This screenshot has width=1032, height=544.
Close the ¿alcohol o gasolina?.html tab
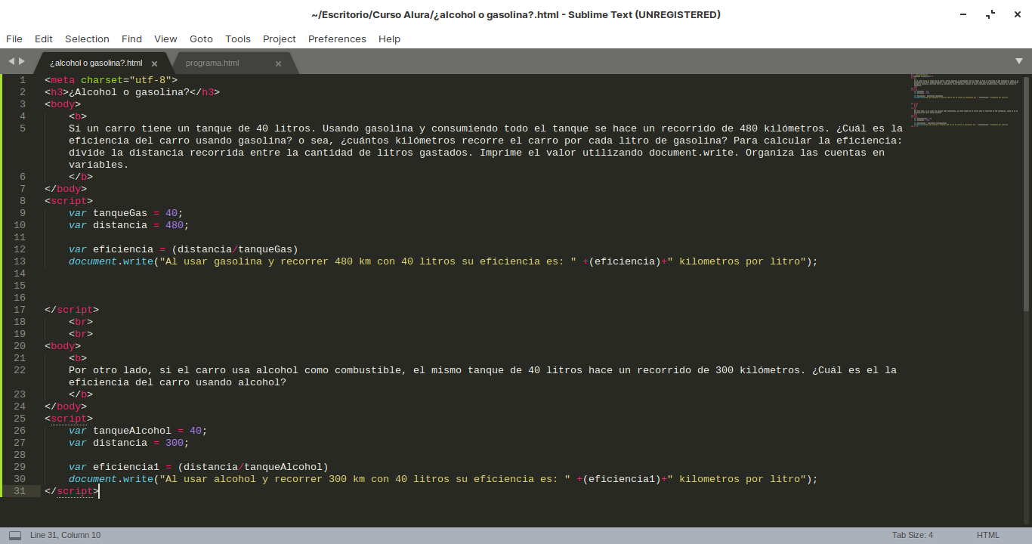pyautogui.click(x=154, y=63)
